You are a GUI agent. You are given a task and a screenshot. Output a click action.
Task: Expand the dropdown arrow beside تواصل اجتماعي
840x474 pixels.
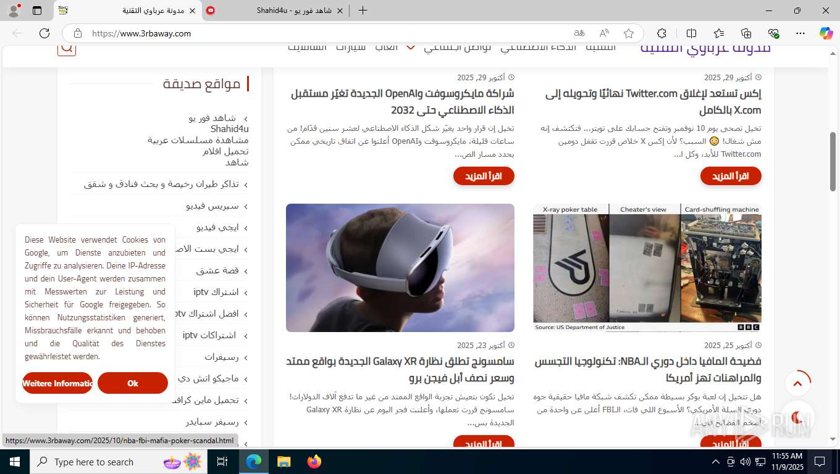pyautogui.click(x=410, y=48)
